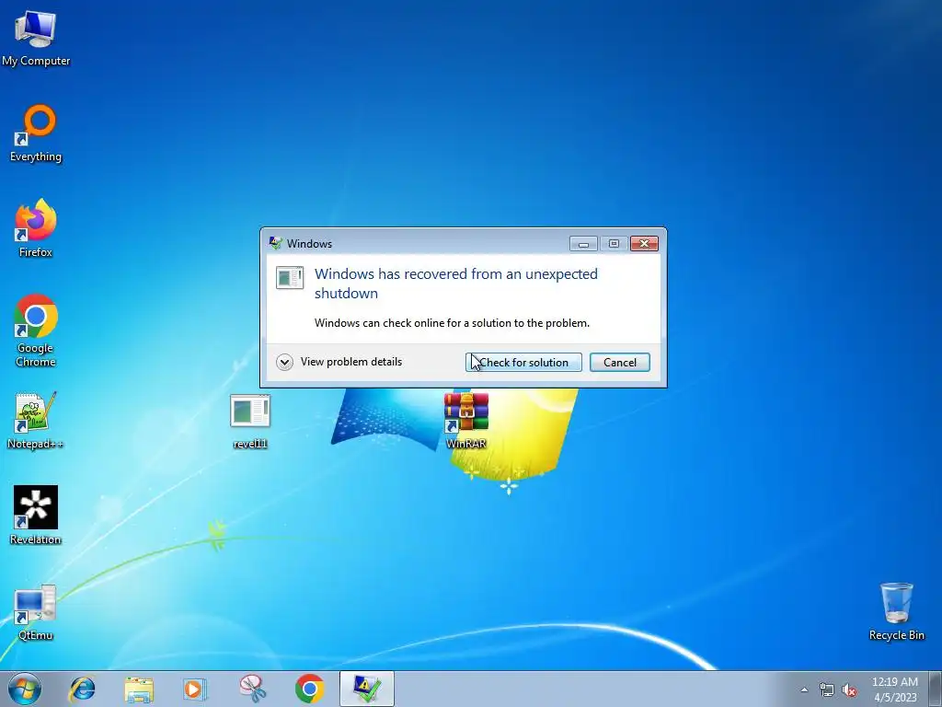Viewport: 942px width, 707px height.
Task: Close the Windows dialog
Action: tap(644, 243)
